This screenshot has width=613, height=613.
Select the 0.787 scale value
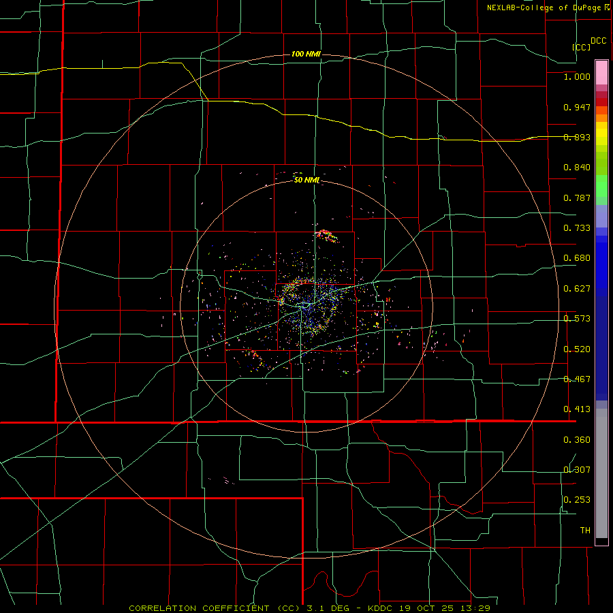(x=577, y=198)
